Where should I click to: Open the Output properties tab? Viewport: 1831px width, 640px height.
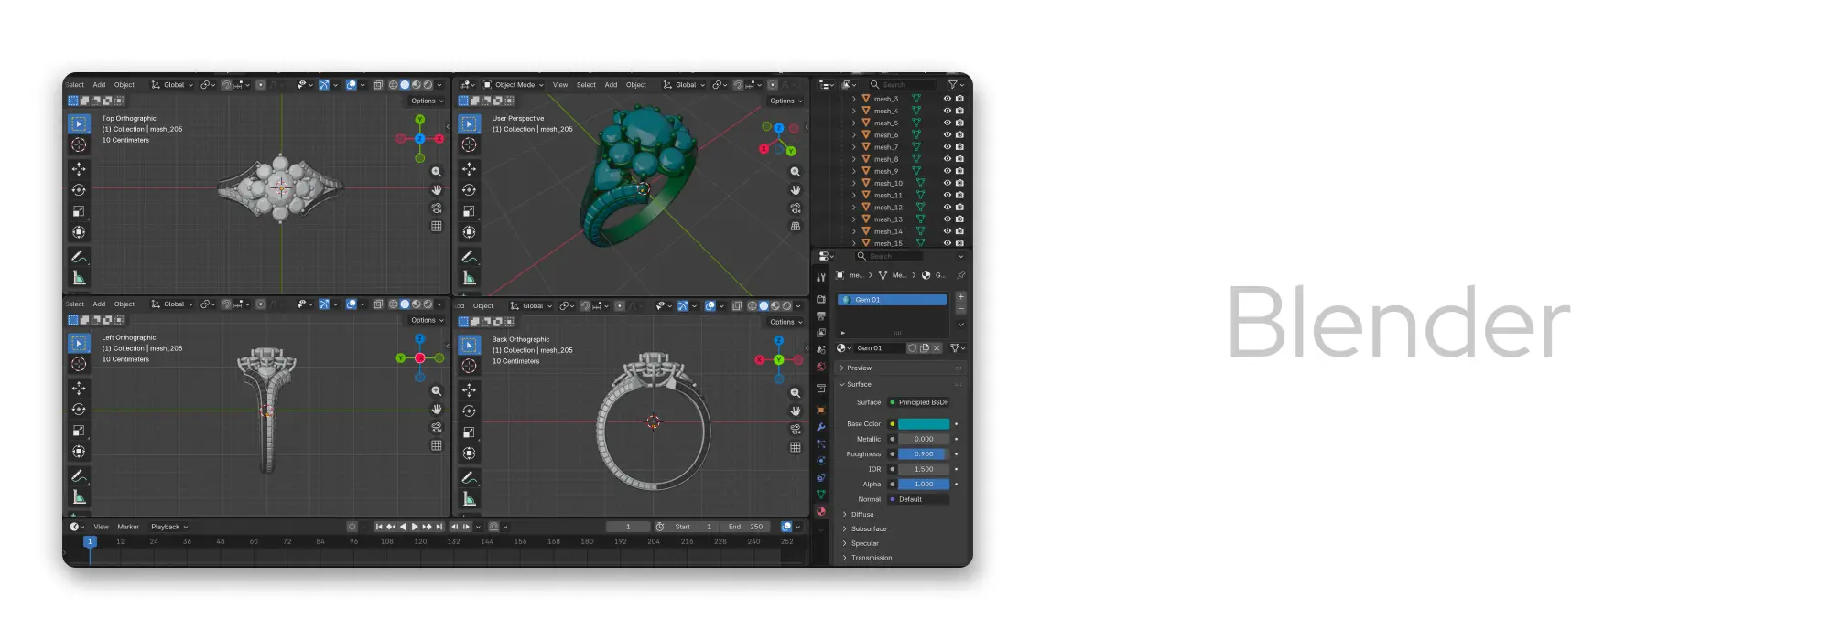[821, 315]
